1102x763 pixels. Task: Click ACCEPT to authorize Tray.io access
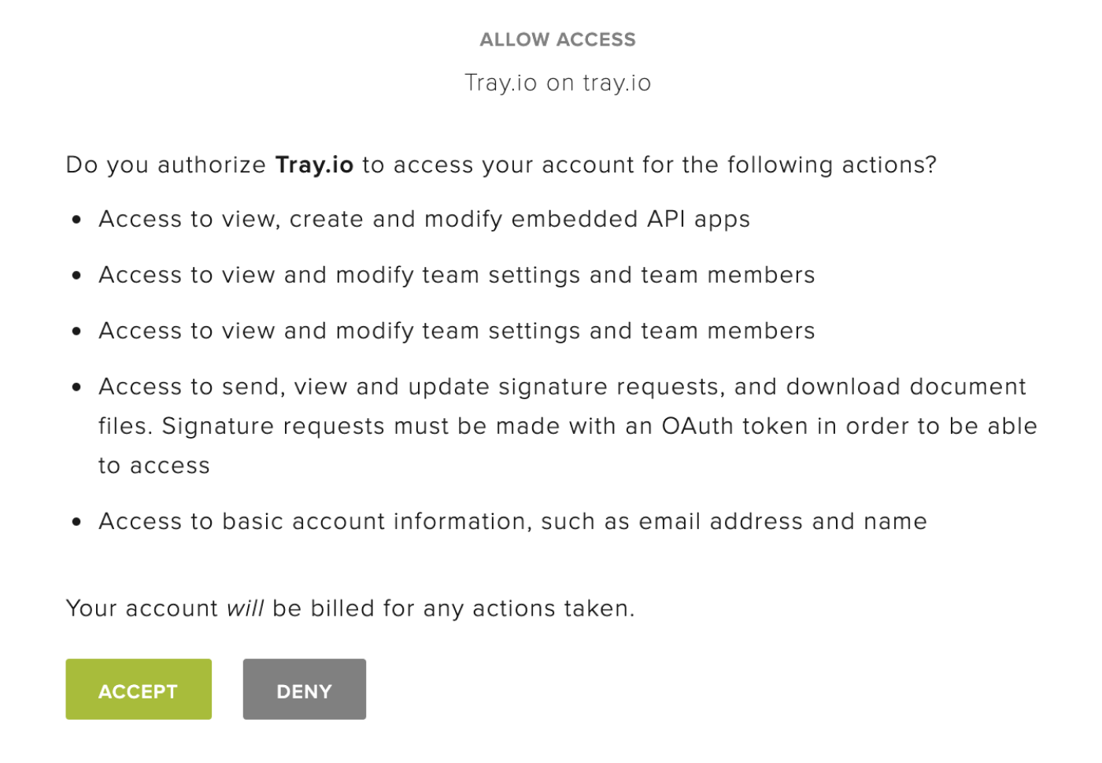(x=138, y=689)
